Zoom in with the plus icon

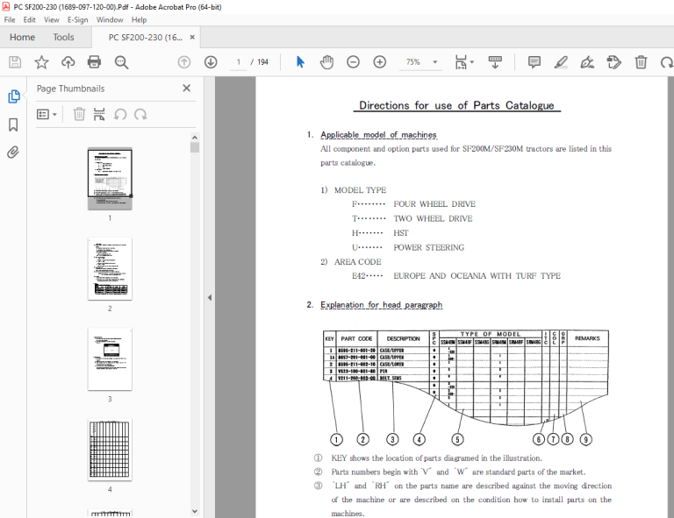pos(379,62)
